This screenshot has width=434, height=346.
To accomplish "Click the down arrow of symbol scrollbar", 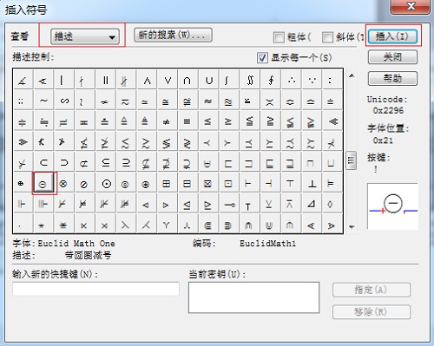I will point(352,227).
